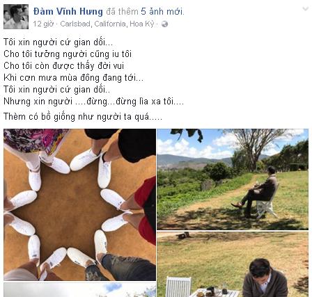Click the lyric line 'Khi cơn mưa mùa đông đang tới'
This screenshot has height=297, width=312.
(73, 78)
